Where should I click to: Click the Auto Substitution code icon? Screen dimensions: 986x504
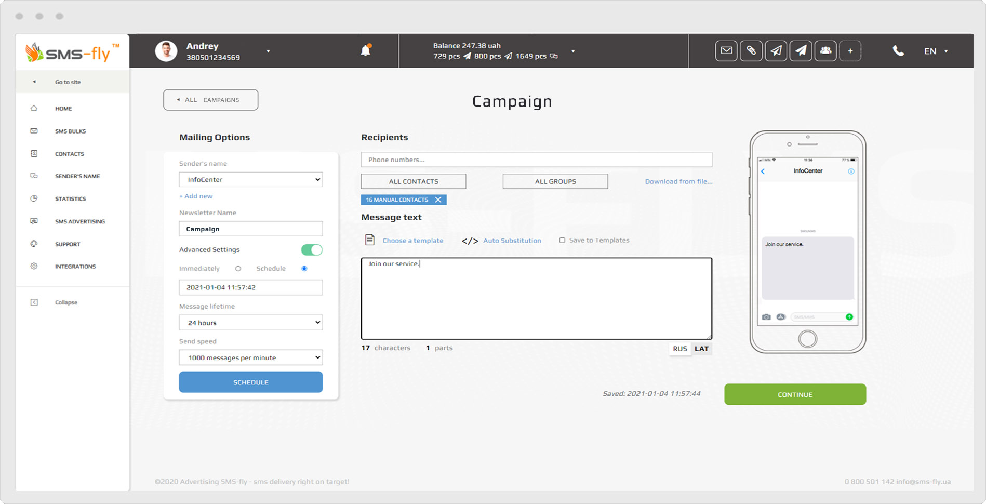[x=470, y=241]
